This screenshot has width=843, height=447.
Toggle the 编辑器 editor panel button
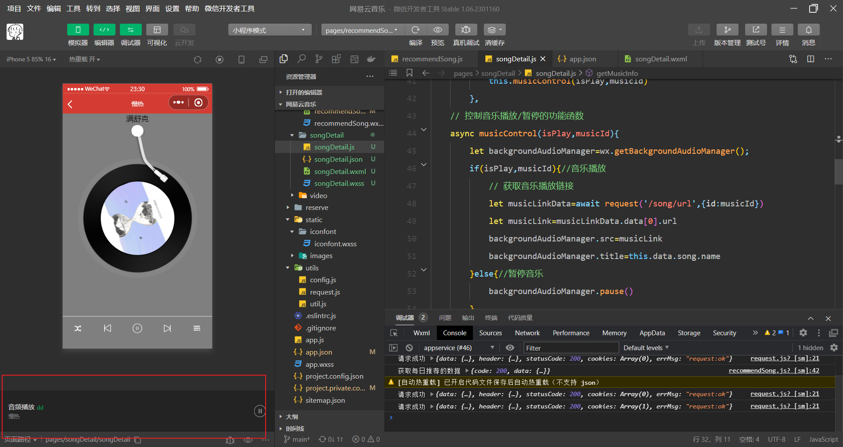click(104, 30)
